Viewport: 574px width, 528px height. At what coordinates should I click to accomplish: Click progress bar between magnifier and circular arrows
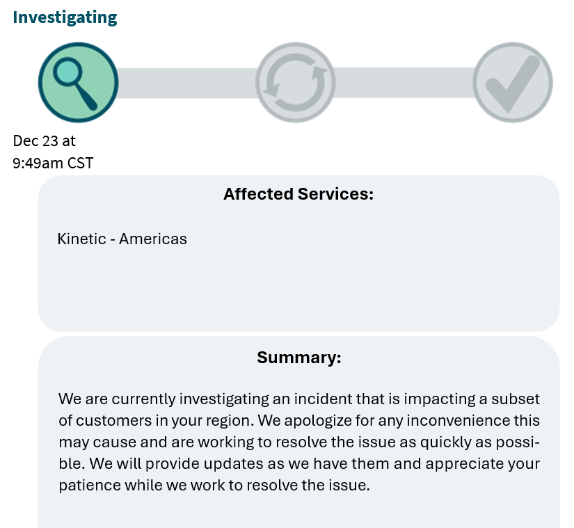(x=186, y=83)
